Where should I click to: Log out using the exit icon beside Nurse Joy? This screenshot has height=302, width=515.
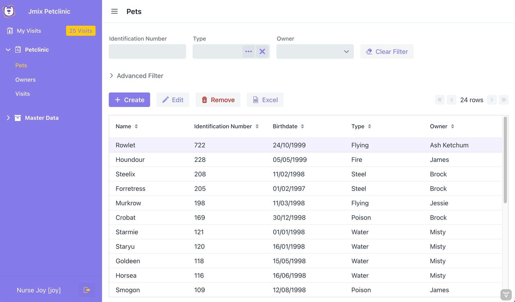(87, 290)
